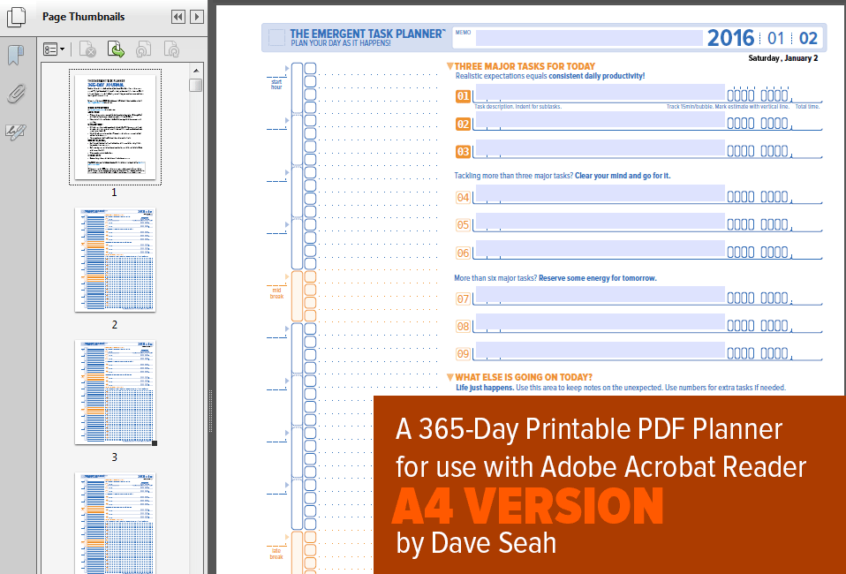Click "Clear your mind and go for it." text
This screenshot has width=846, height=574.
point(623,176)
